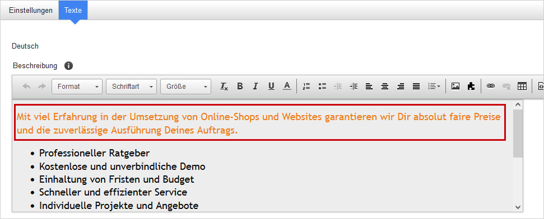Toggle bold formatting
The height and width of the screenshot is (219, 544).
tap(240, 87)
